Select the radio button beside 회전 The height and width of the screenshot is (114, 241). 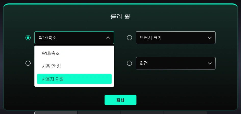point(129,63)
